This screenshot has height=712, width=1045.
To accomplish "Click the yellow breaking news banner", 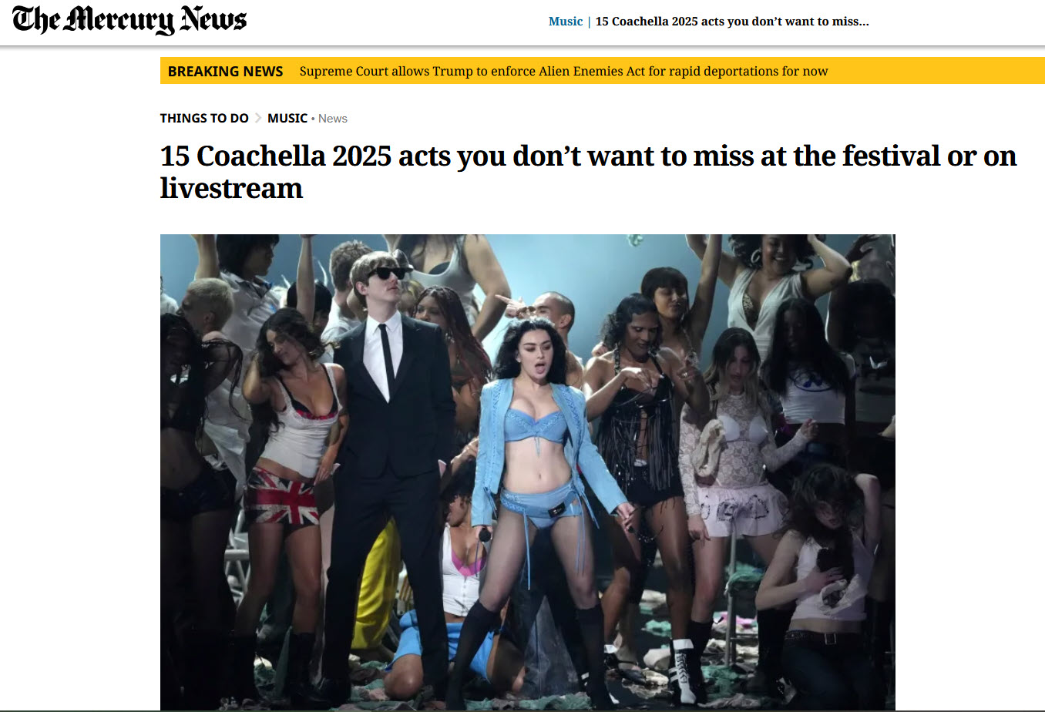I will click(602, 71).
